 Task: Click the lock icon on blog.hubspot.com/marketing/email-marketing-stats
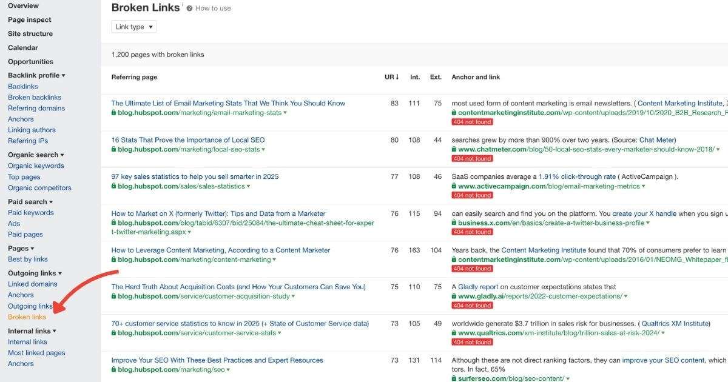(115, 112)
